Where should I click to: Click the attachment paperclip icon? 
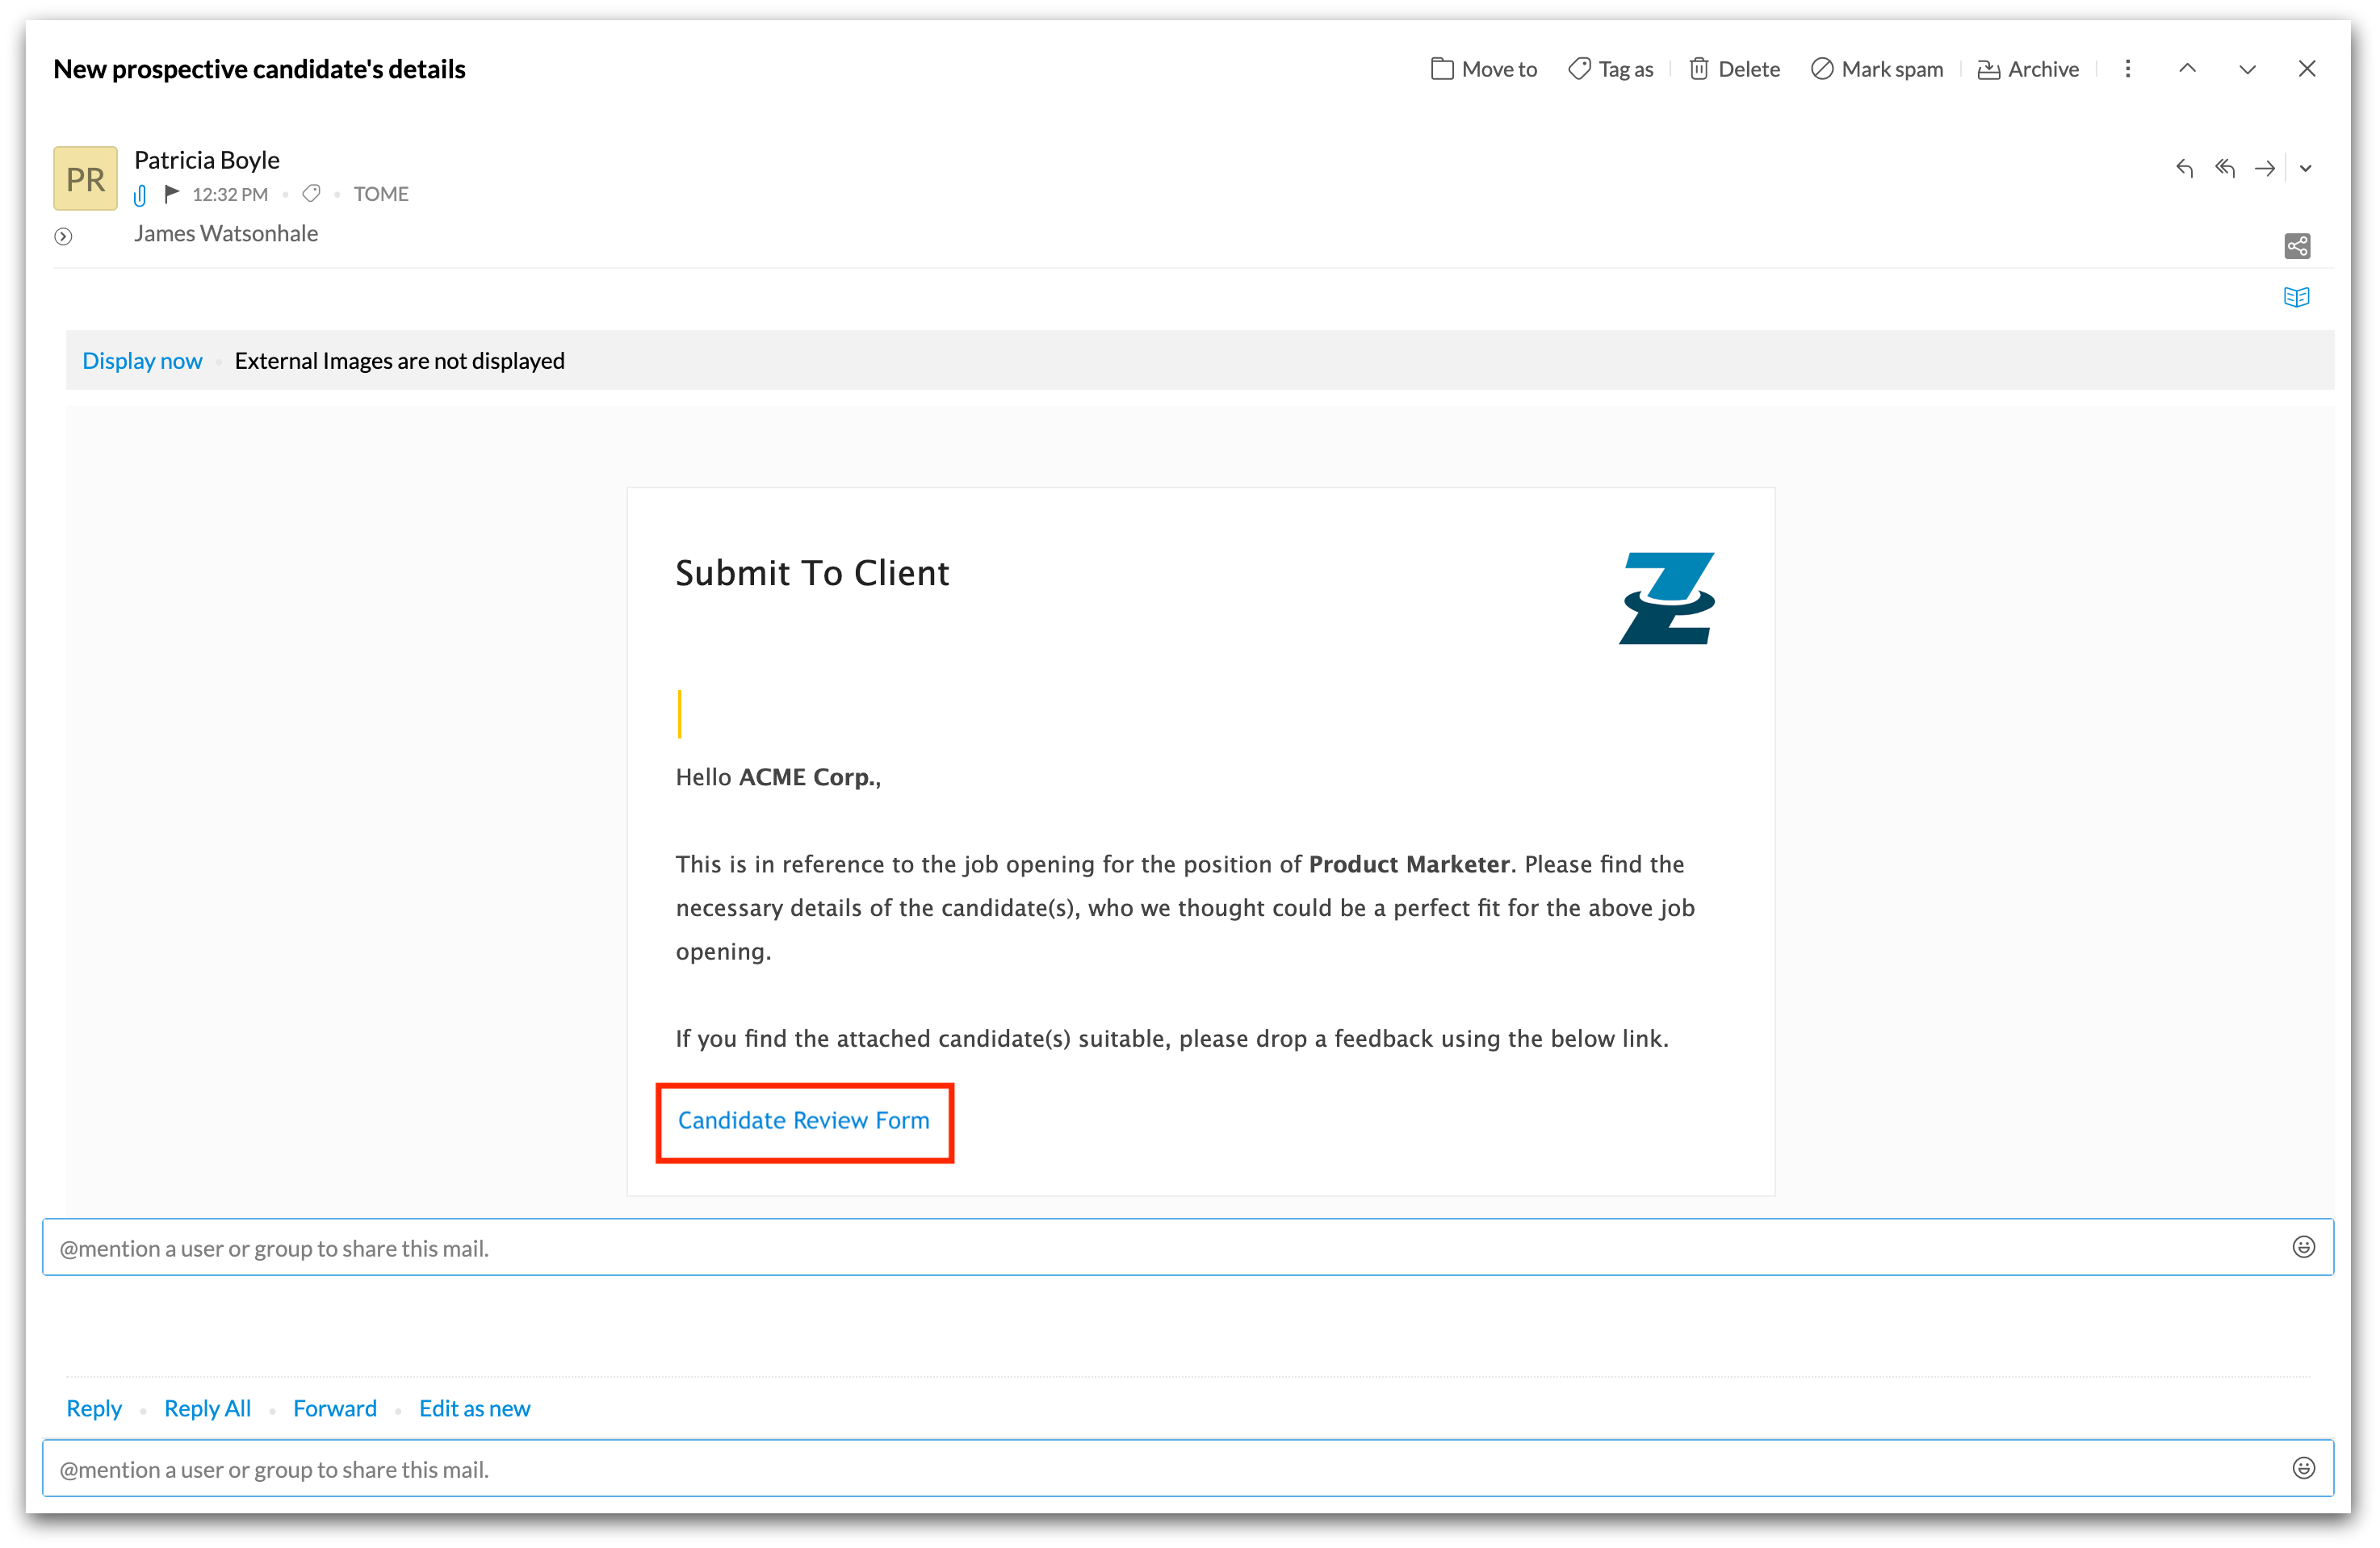[x=140, y=195]
